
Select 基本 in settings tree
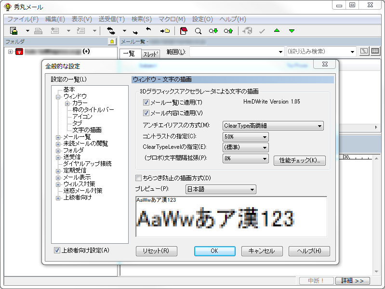[x=69, y=90]
